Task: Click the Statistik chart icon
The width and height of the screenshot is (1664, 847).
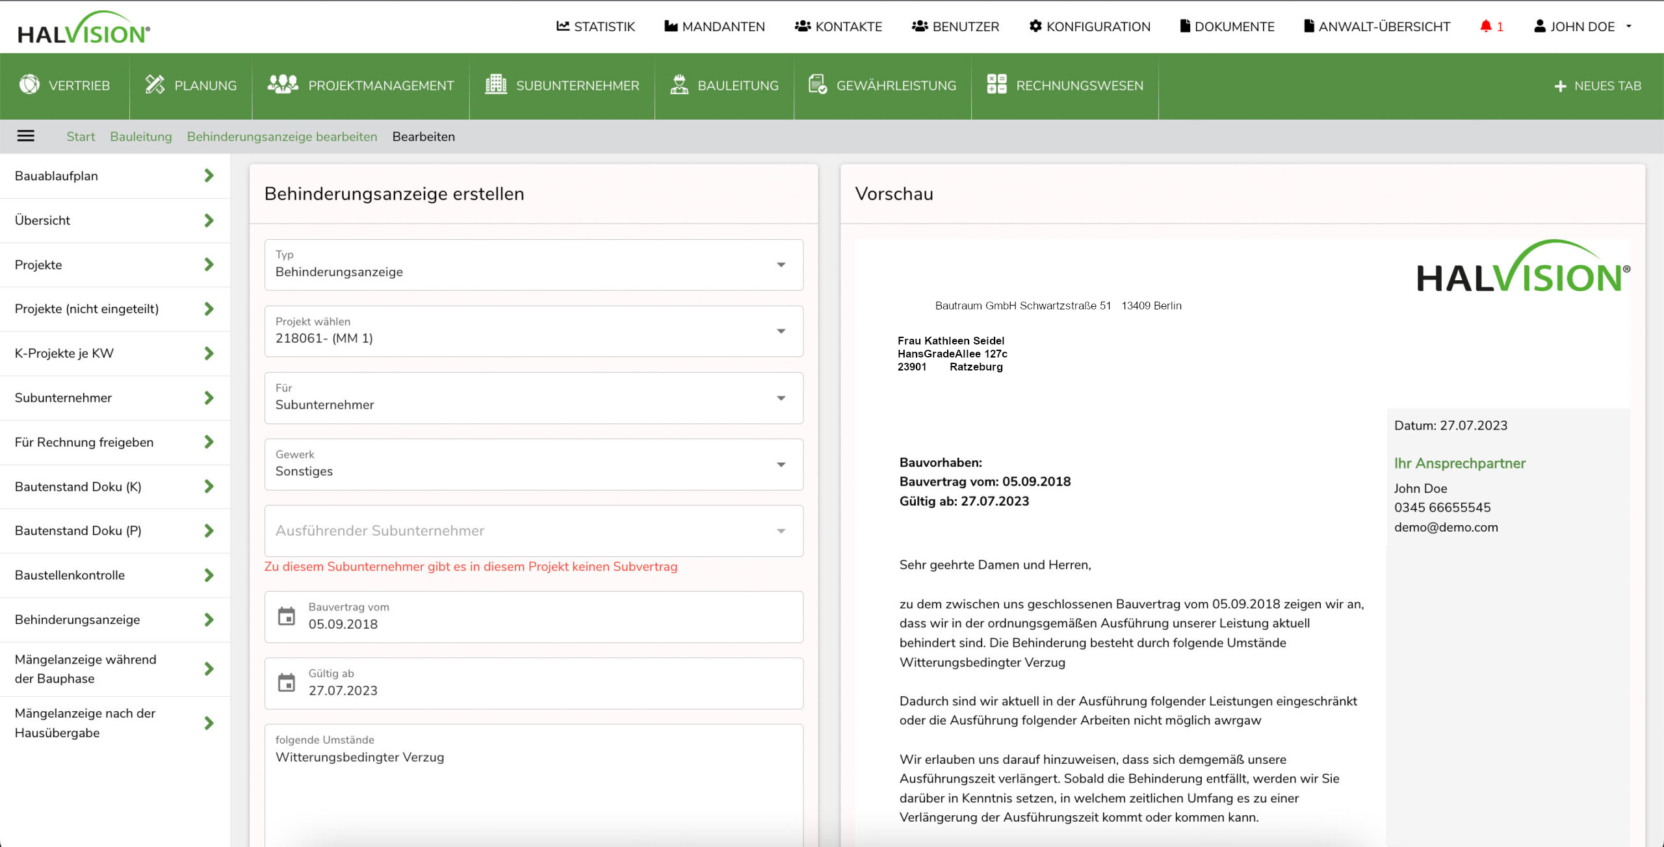Action: (563, 26)
